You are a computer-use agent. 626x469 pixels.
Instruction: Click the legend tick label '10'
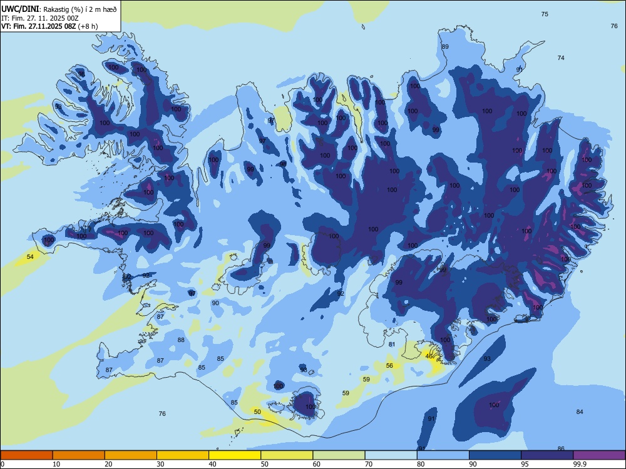pos(56,464)
